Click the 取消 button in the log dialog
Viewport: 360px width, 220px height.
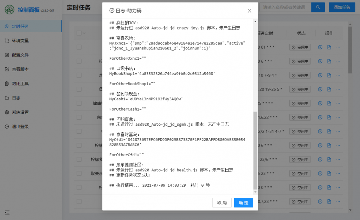pyautogui.click(x=222, y=203)
